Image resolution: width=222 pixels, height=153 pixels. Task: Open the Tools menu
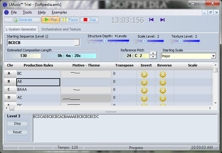click(x=27, y=12)
